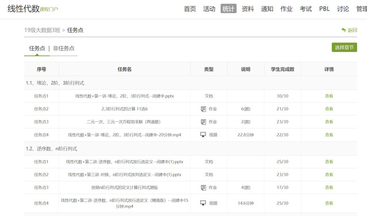Click the 30/30 completion count
The image size is (367, 216).
(283, 96)
